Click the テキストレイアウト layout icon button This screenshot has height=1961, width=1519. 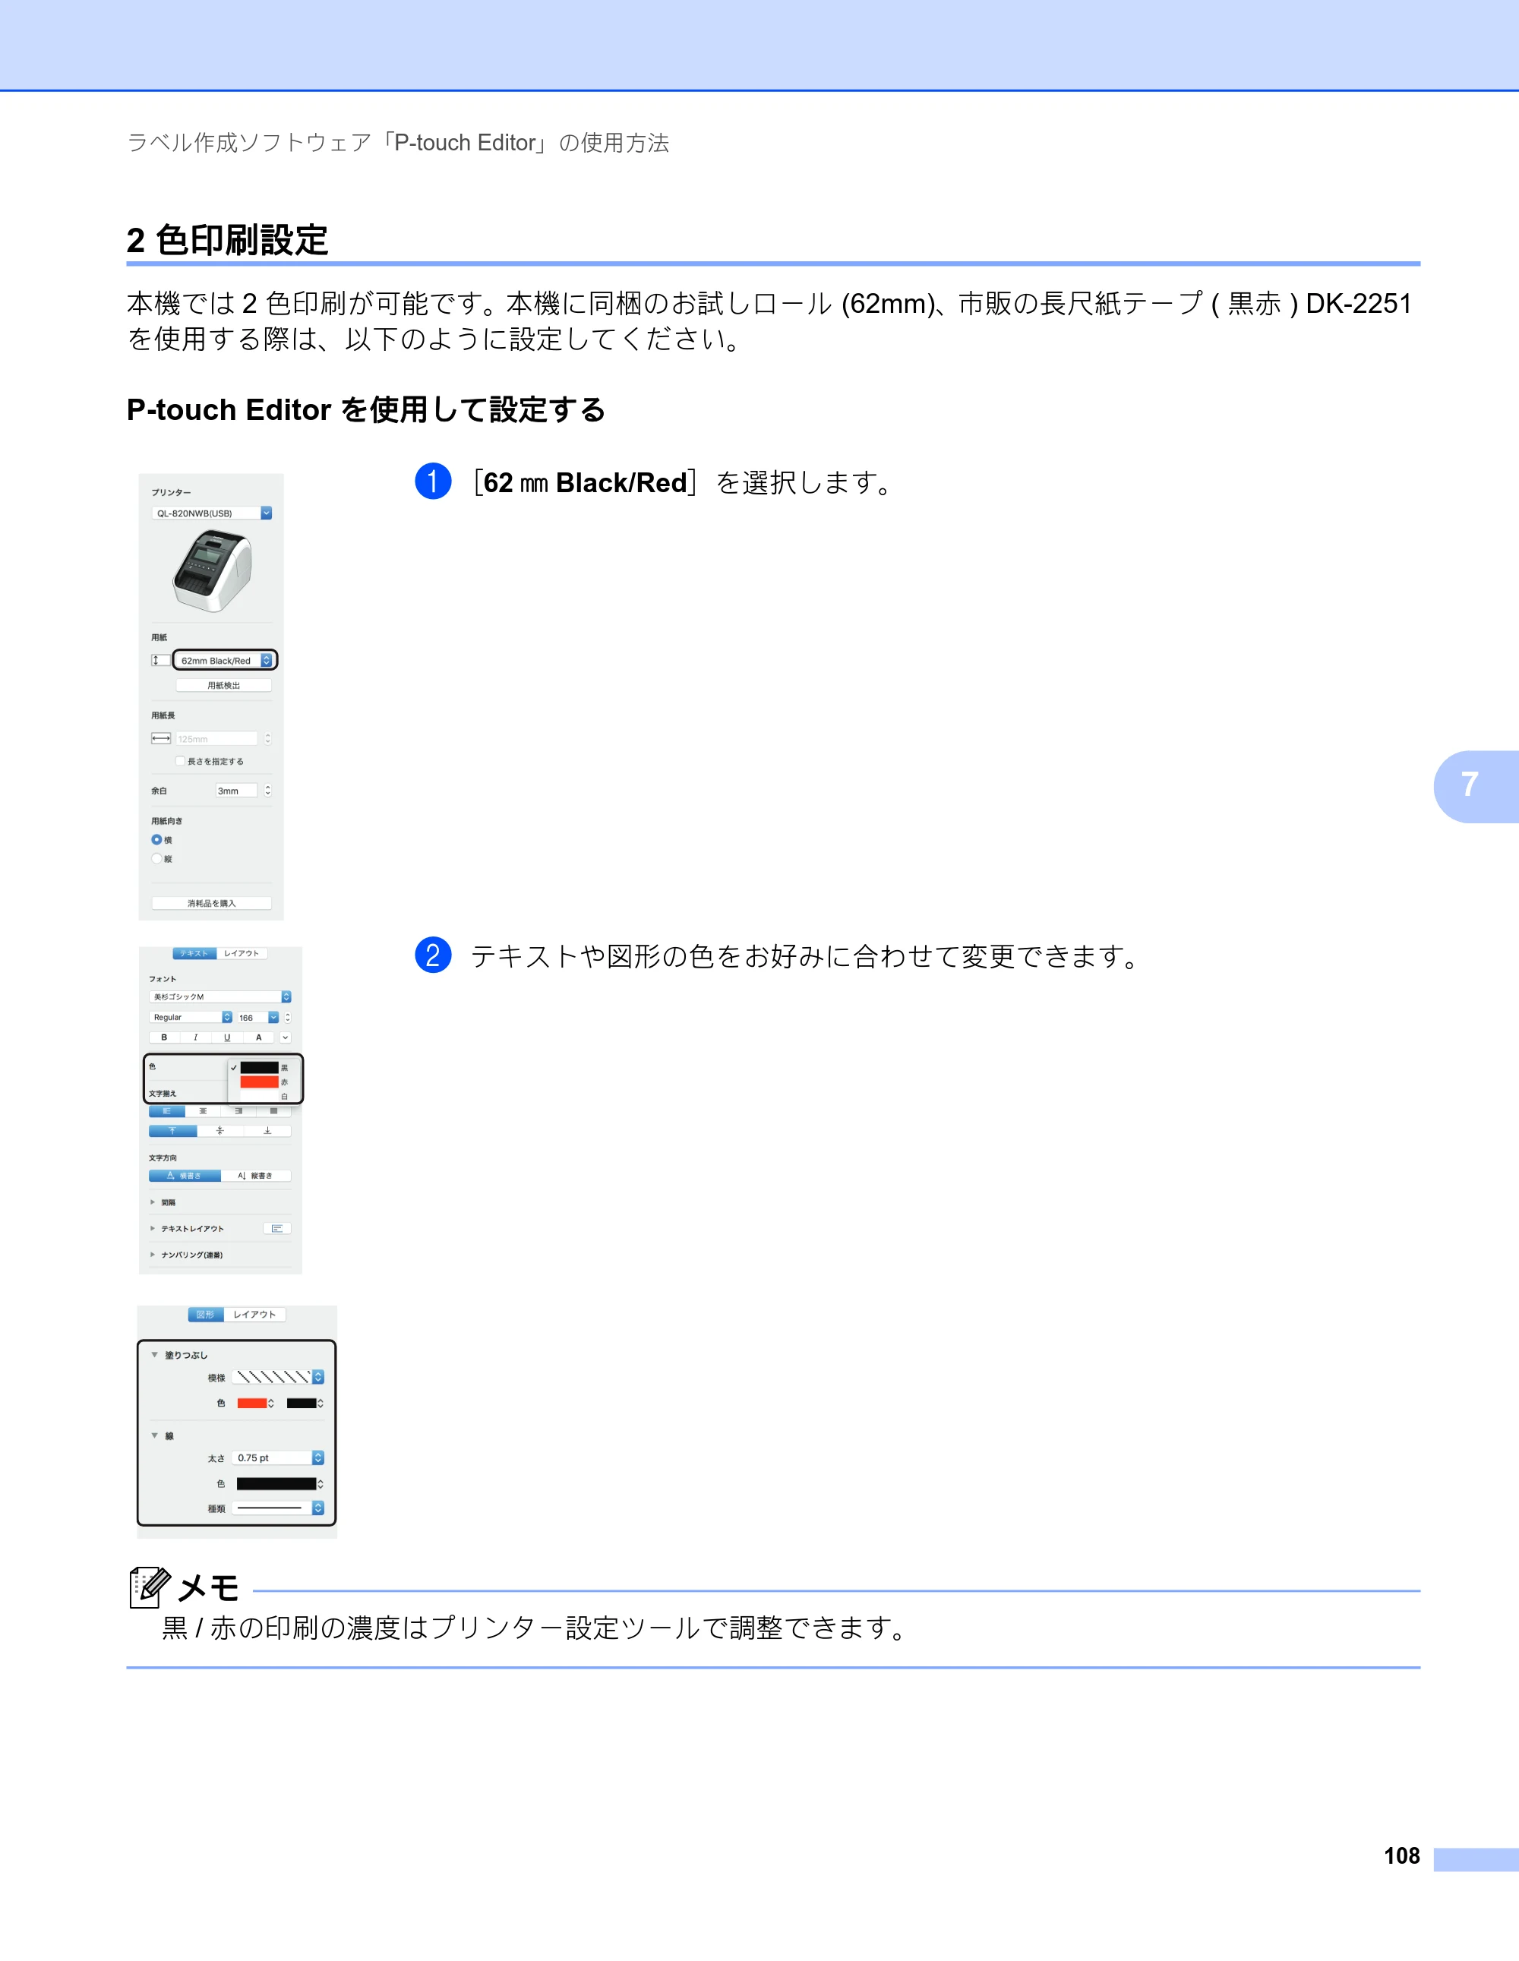(277, 1228)
